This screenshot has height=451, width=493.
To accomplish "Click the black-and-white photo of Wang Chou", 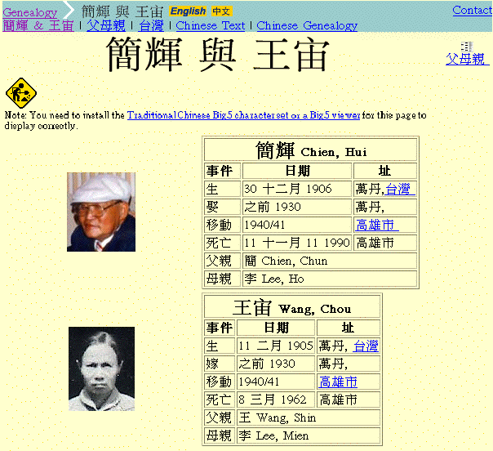I will pyautogui.click(x=101, y=368).
